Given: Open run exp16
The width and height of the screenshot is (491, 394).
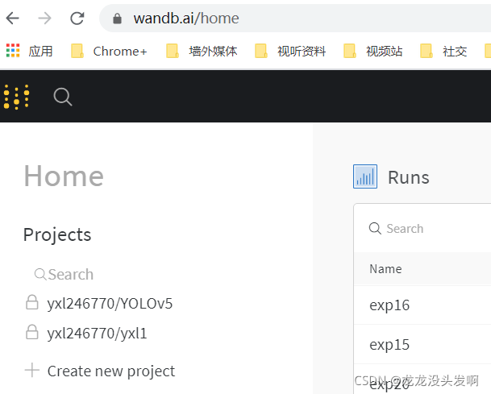Looking at the screenshot, I should (389, 305).
